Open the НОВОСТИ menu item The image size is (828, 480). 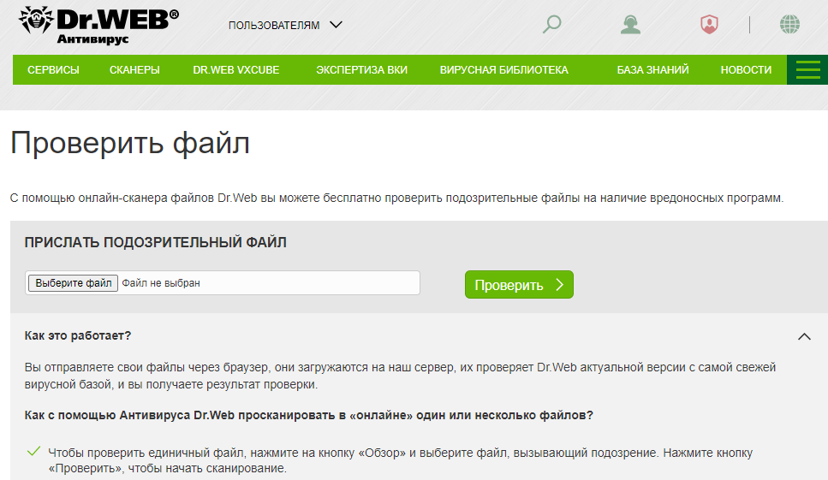tap(746, 69)
